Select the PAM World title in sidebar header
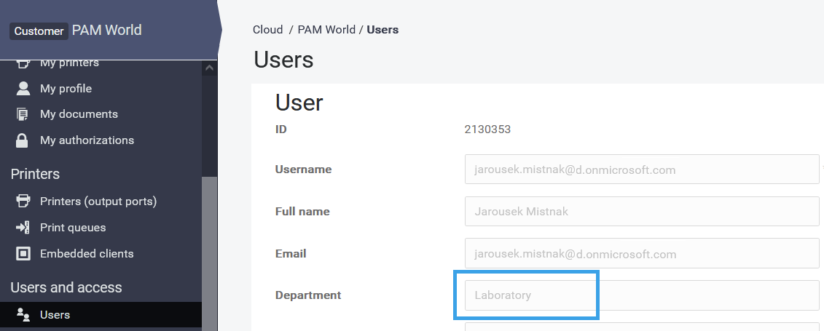The width and height of the screenshot is (824, 331). [106, 30]
